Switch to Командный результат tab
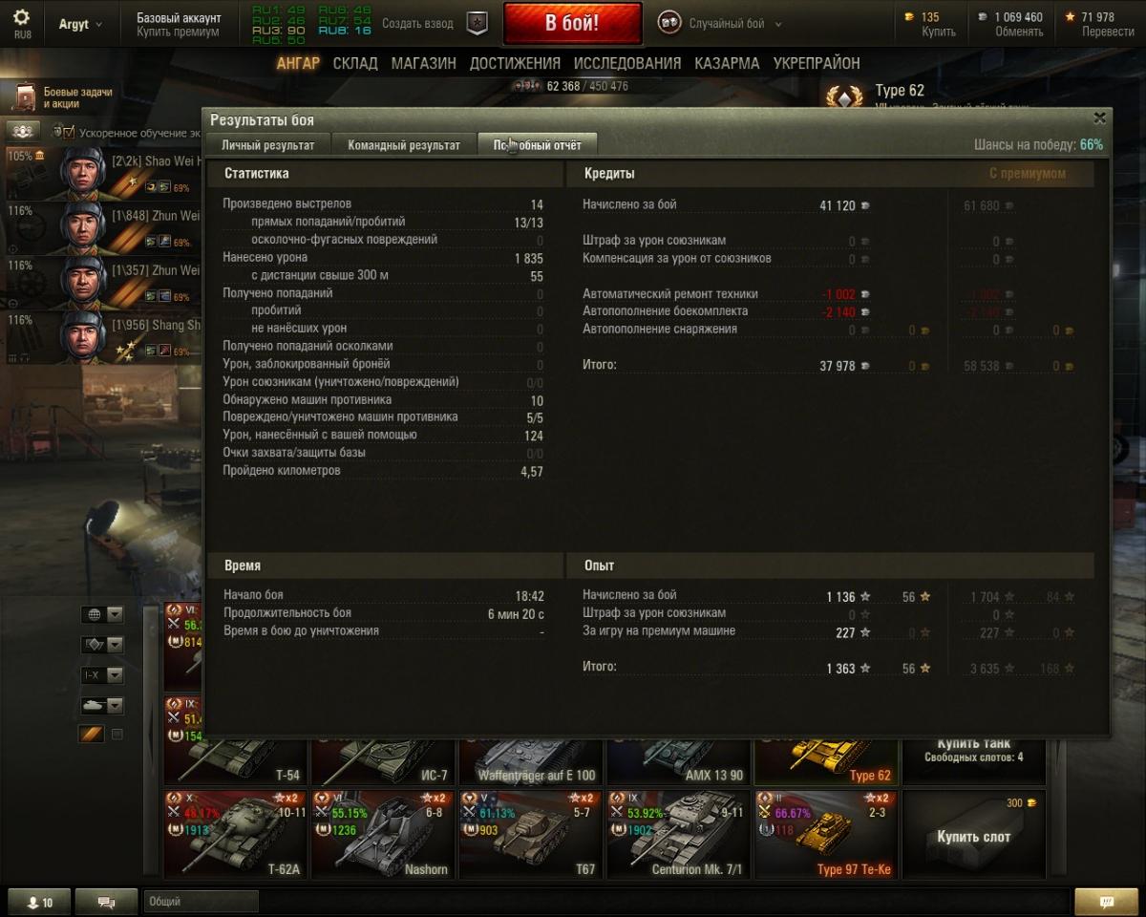The image size is (1146, 917). pyautogui.click(x=404, y=145)
